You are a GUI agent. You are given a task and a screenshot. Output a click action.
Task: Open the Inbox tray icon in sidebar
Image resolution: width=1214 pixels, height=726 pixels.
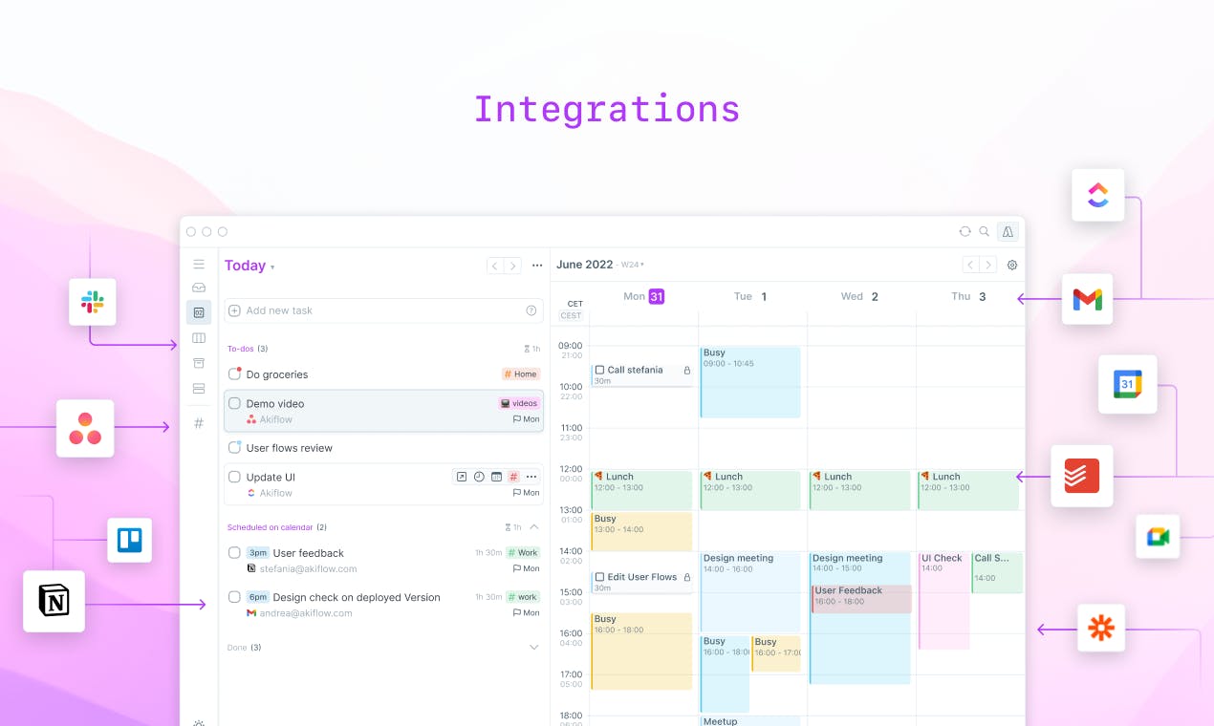[199, 288]
